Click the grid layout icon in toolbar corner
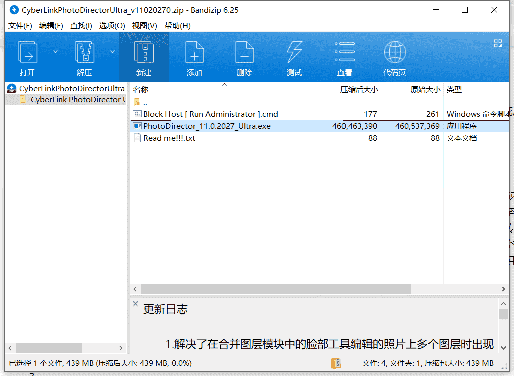Viewport: 514px width, 376px height. point(498,43)
